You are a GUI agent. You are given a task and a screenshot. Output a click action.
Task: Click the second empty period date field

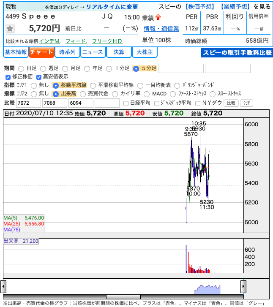pos(228,68)
